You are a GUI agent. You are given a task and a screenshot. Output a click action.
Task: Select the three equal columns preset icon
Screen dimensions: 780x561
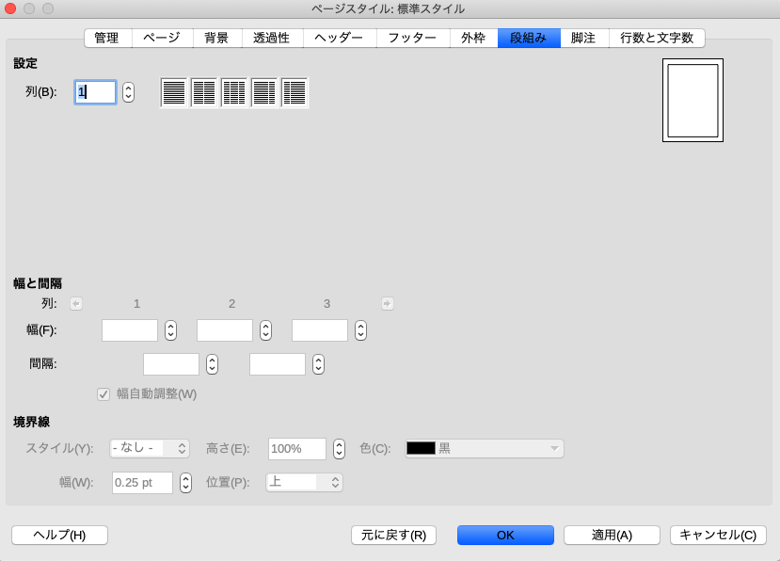point(234,92)
